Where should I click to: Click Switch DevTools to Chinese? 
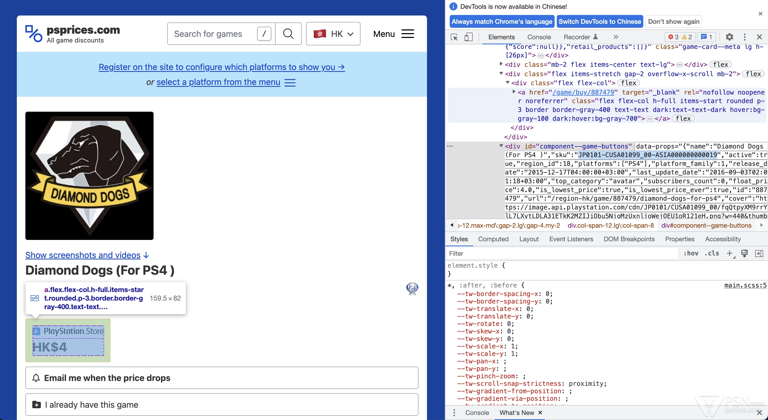(599, 21)
